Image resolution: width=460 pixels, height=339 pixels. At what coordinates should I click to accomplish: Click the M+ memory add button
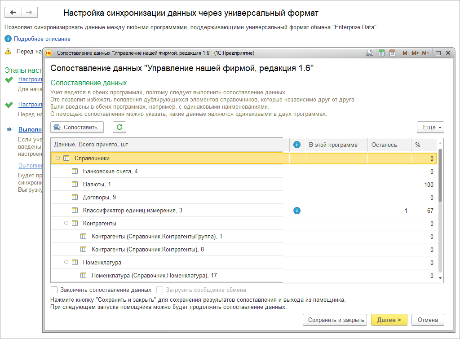pyautogui.click(x=415, y=53)
